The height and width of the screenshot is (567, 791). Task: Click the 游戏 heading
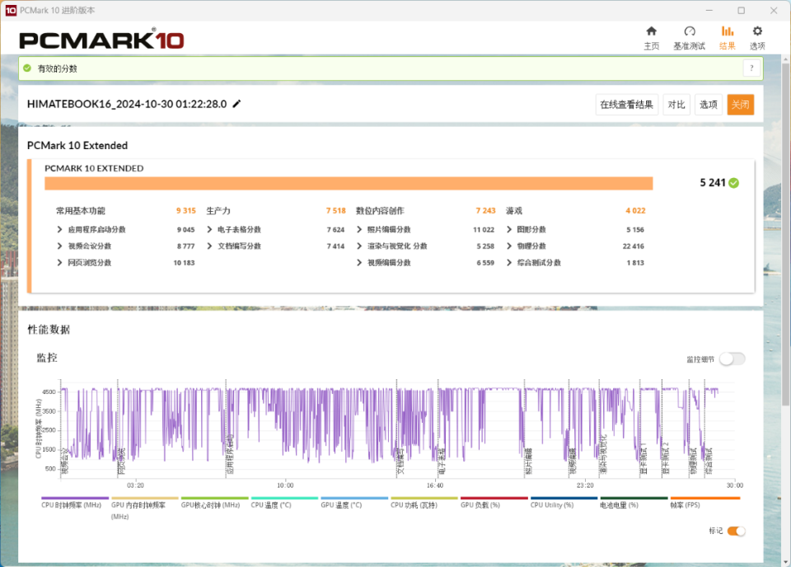pos(514,211)
